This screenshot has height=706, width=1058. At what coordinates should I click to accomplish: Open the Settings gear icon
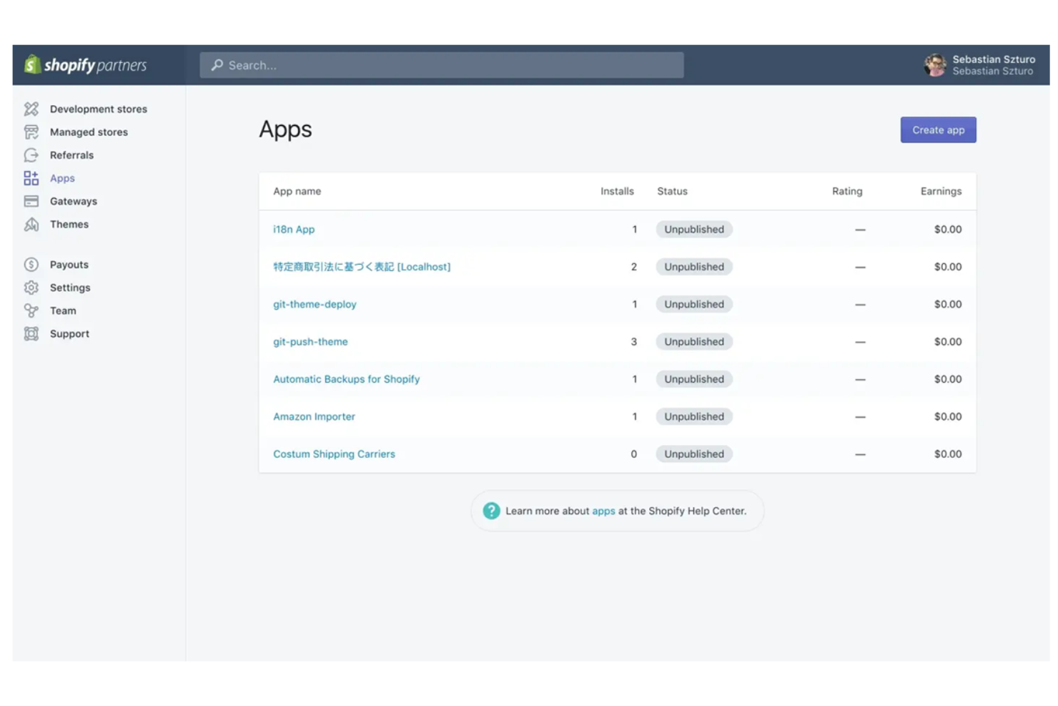click(31, 287)
